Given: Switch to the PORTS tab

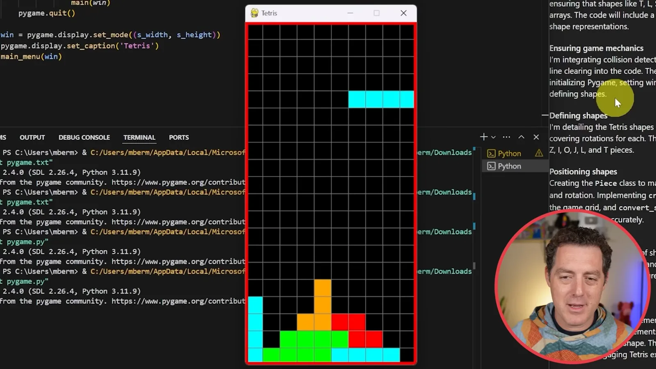Looking at the screenshot, I should pyautogui.click(x=179, y=137).
